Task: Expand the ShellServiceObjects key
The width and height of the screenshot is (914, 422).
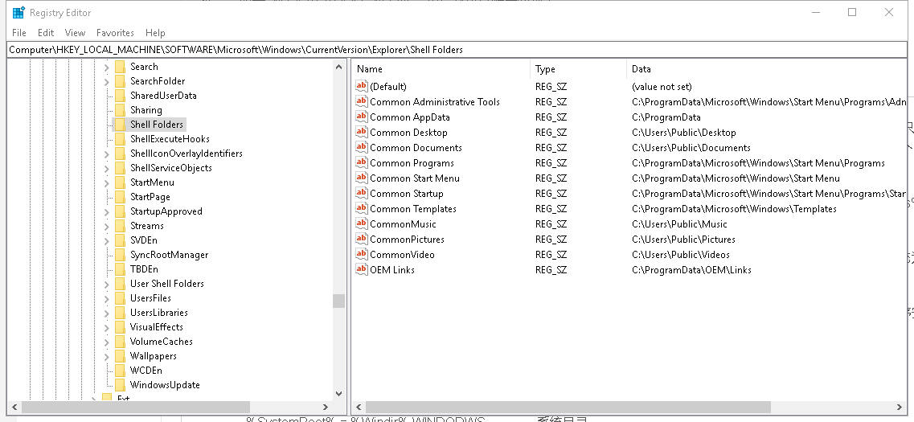Action: point(107,169)
